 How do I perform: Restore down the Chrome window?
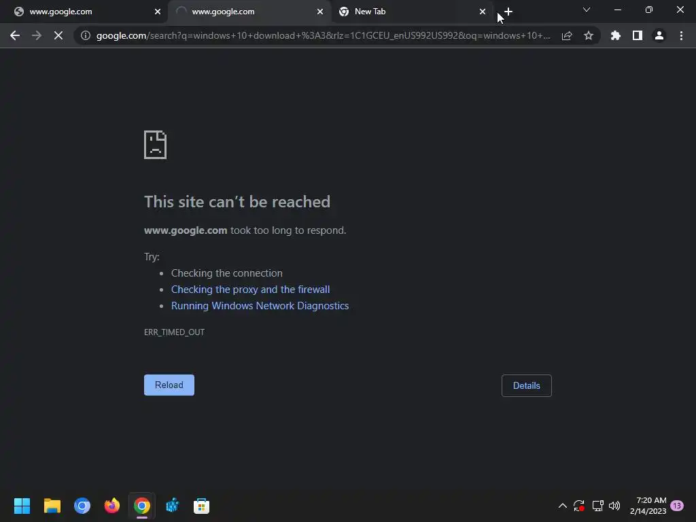pos(649,10)
